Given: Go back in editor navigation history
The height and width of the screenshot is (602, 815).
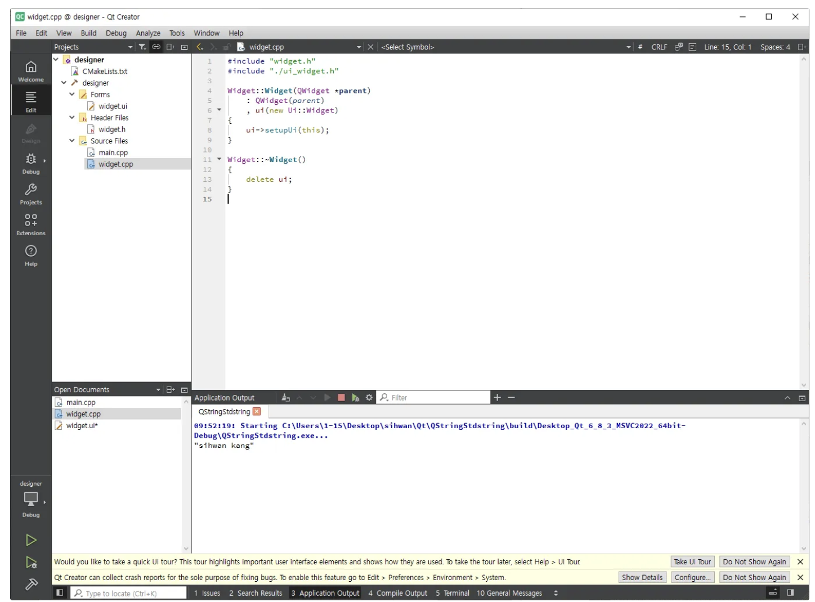Looking at the screenshot, I should pyautogui.click(x=200, y=47).
